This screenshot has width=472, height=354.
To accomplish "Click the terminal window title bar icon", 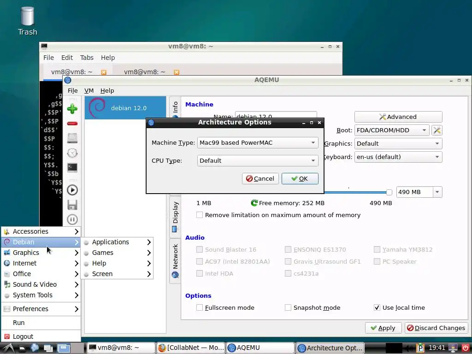I will [44, 47].
